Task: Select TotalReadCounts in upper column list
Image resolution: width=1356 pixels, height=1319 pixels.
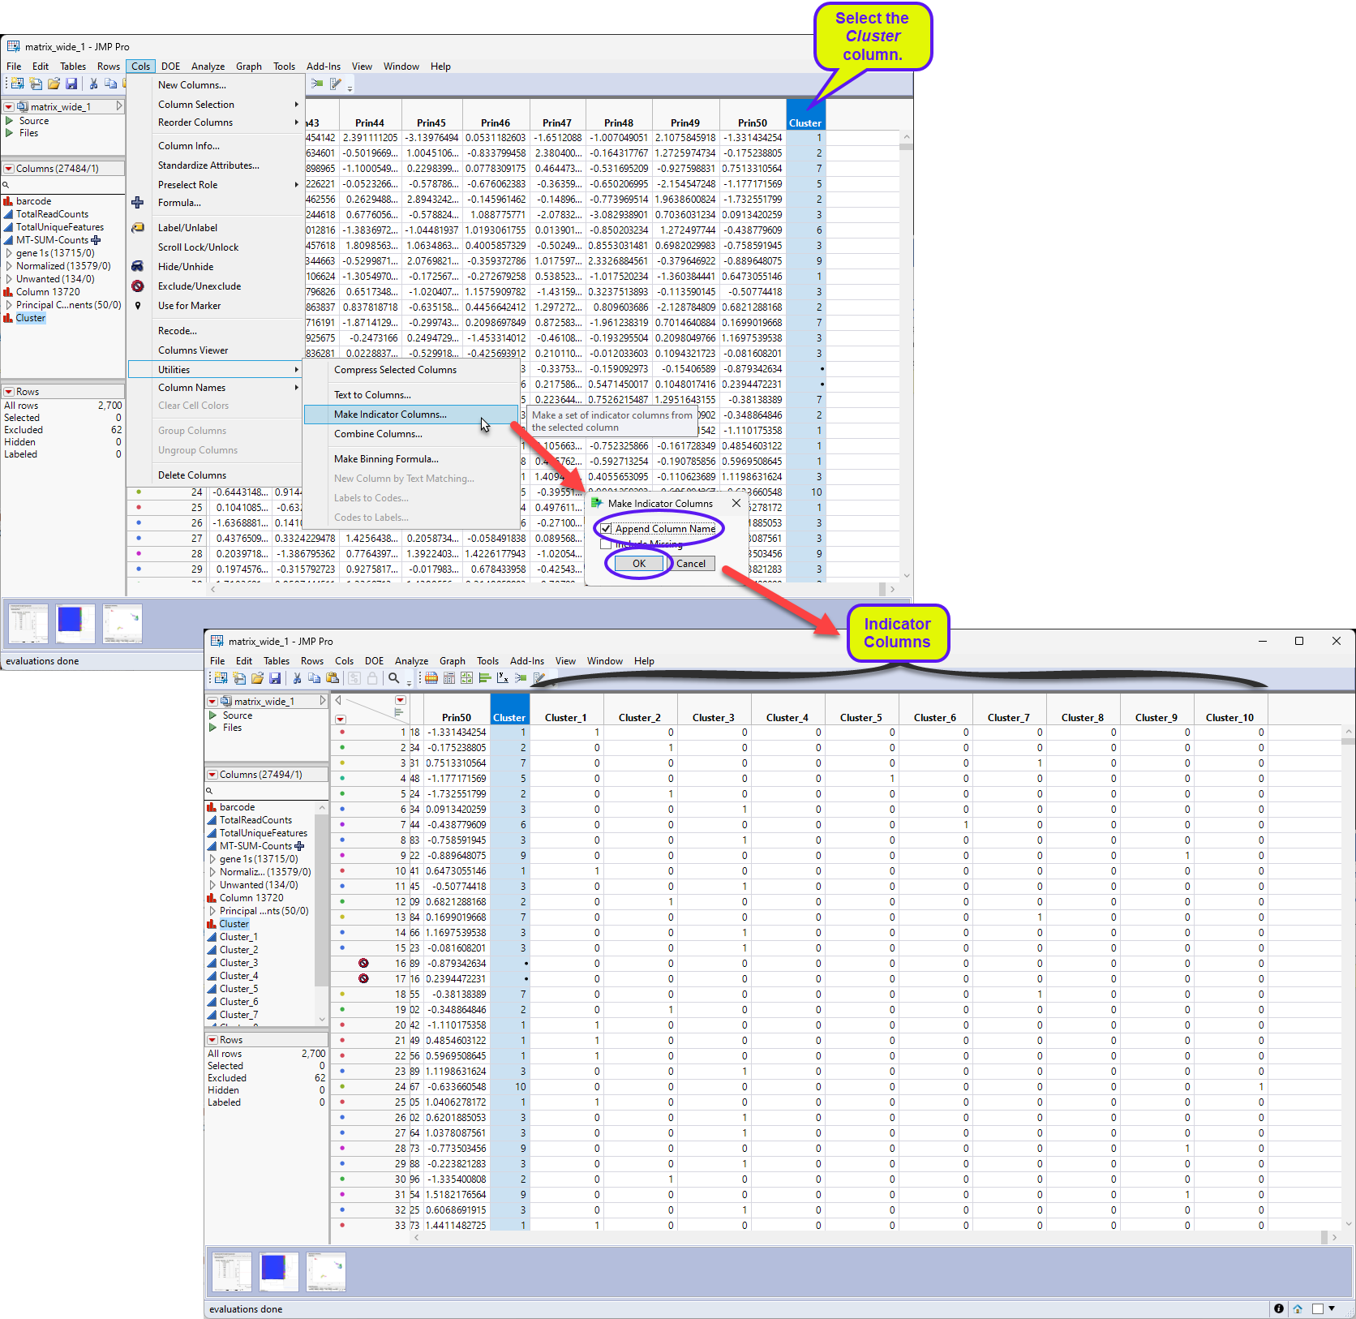Action: click(x=52, y=214)
